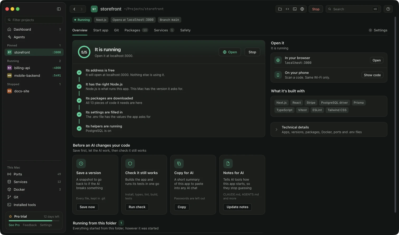Click Show code for phone

pyautogui.click(x=372, y=75)
